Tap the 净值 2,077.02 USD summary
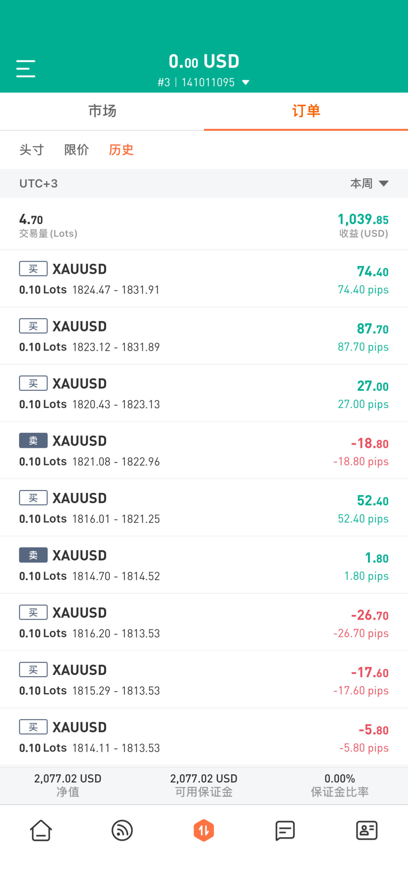The image size is (408, 884). coord(68,785)
